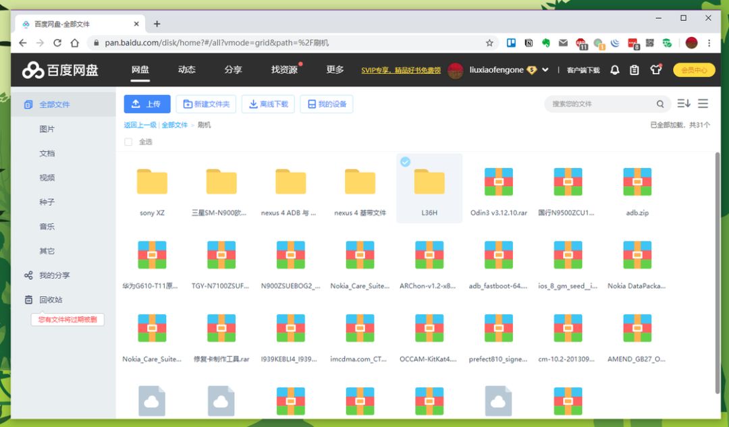
Task: Bookmark page with the star icon
Action: tap(489, 43)
